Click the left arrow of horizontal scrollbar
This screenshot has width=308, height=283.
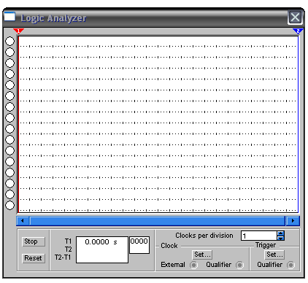[23, 221]
